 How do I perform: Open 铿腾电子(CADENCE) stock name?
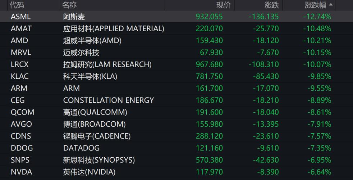click(x=97, y=136)
